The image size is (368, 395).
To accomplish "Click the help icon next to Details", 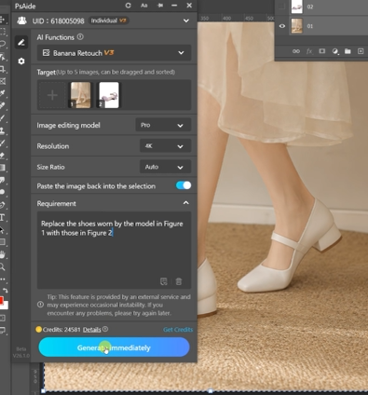I will point(105,329).
